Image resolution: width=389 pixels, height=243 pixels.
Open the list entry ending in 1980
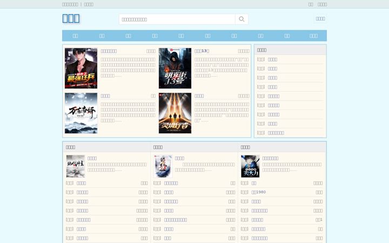click(258, 192)
